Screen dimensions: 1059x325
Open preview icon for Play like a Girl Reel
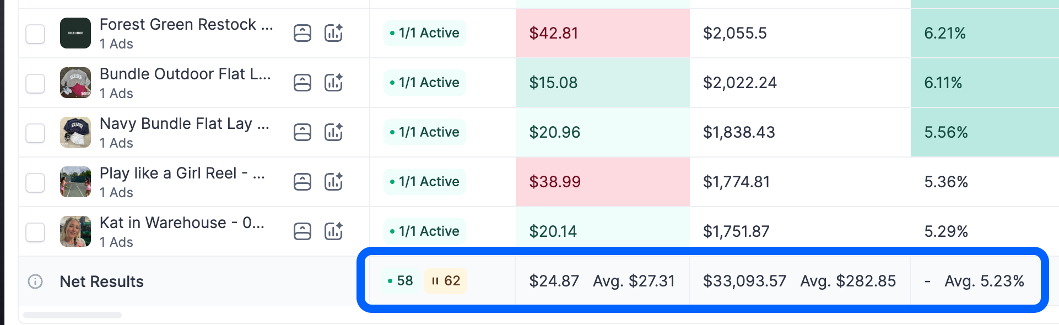(x=302, y=182)
